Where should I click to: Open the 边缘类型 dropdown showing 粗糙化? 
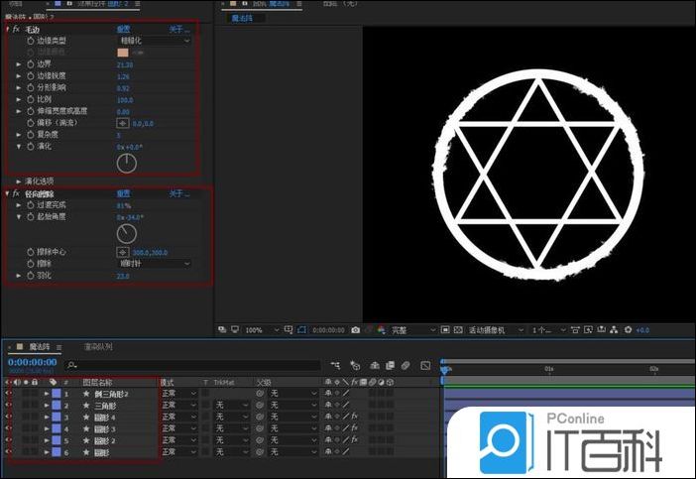click(153, 41)
